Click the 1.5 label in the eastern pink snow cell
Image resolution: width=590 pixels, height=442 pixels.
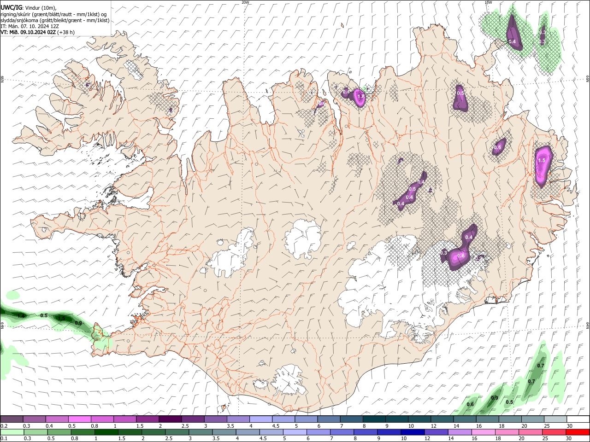pos(542,160)
